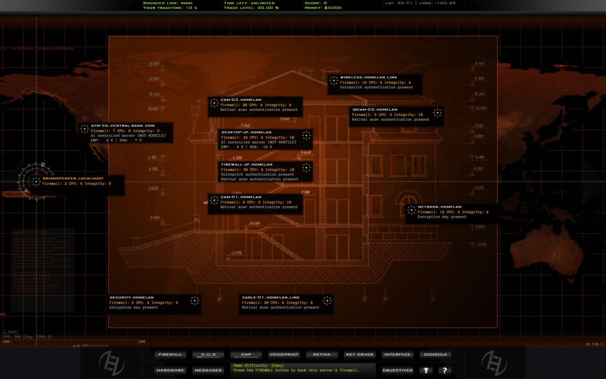Target the IRCAM-02.HOMELAN server crosshair icon
This screenshot has height=379, width=606.
click(x=438, y=112)
